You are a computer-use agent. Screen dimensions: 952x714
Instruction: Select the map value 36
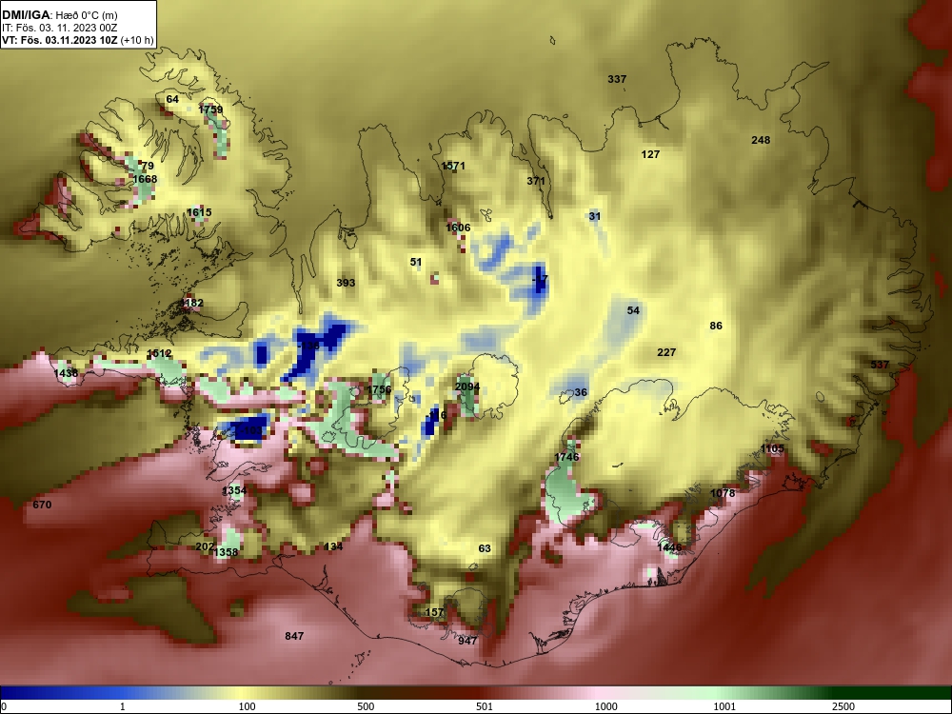tap(581, 393)
